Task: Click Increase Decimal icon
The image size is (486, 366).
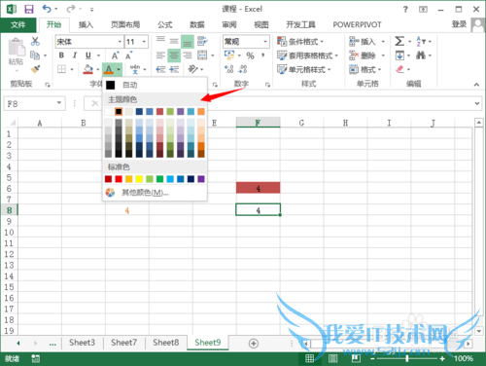Action: 229,69
